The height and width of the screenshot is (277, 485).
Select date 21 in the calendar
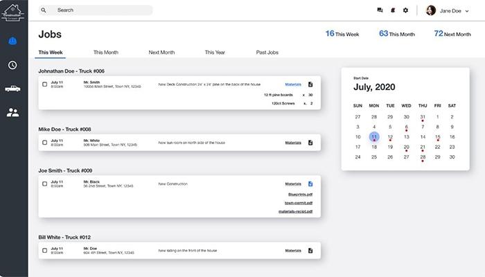click(423, 147)
